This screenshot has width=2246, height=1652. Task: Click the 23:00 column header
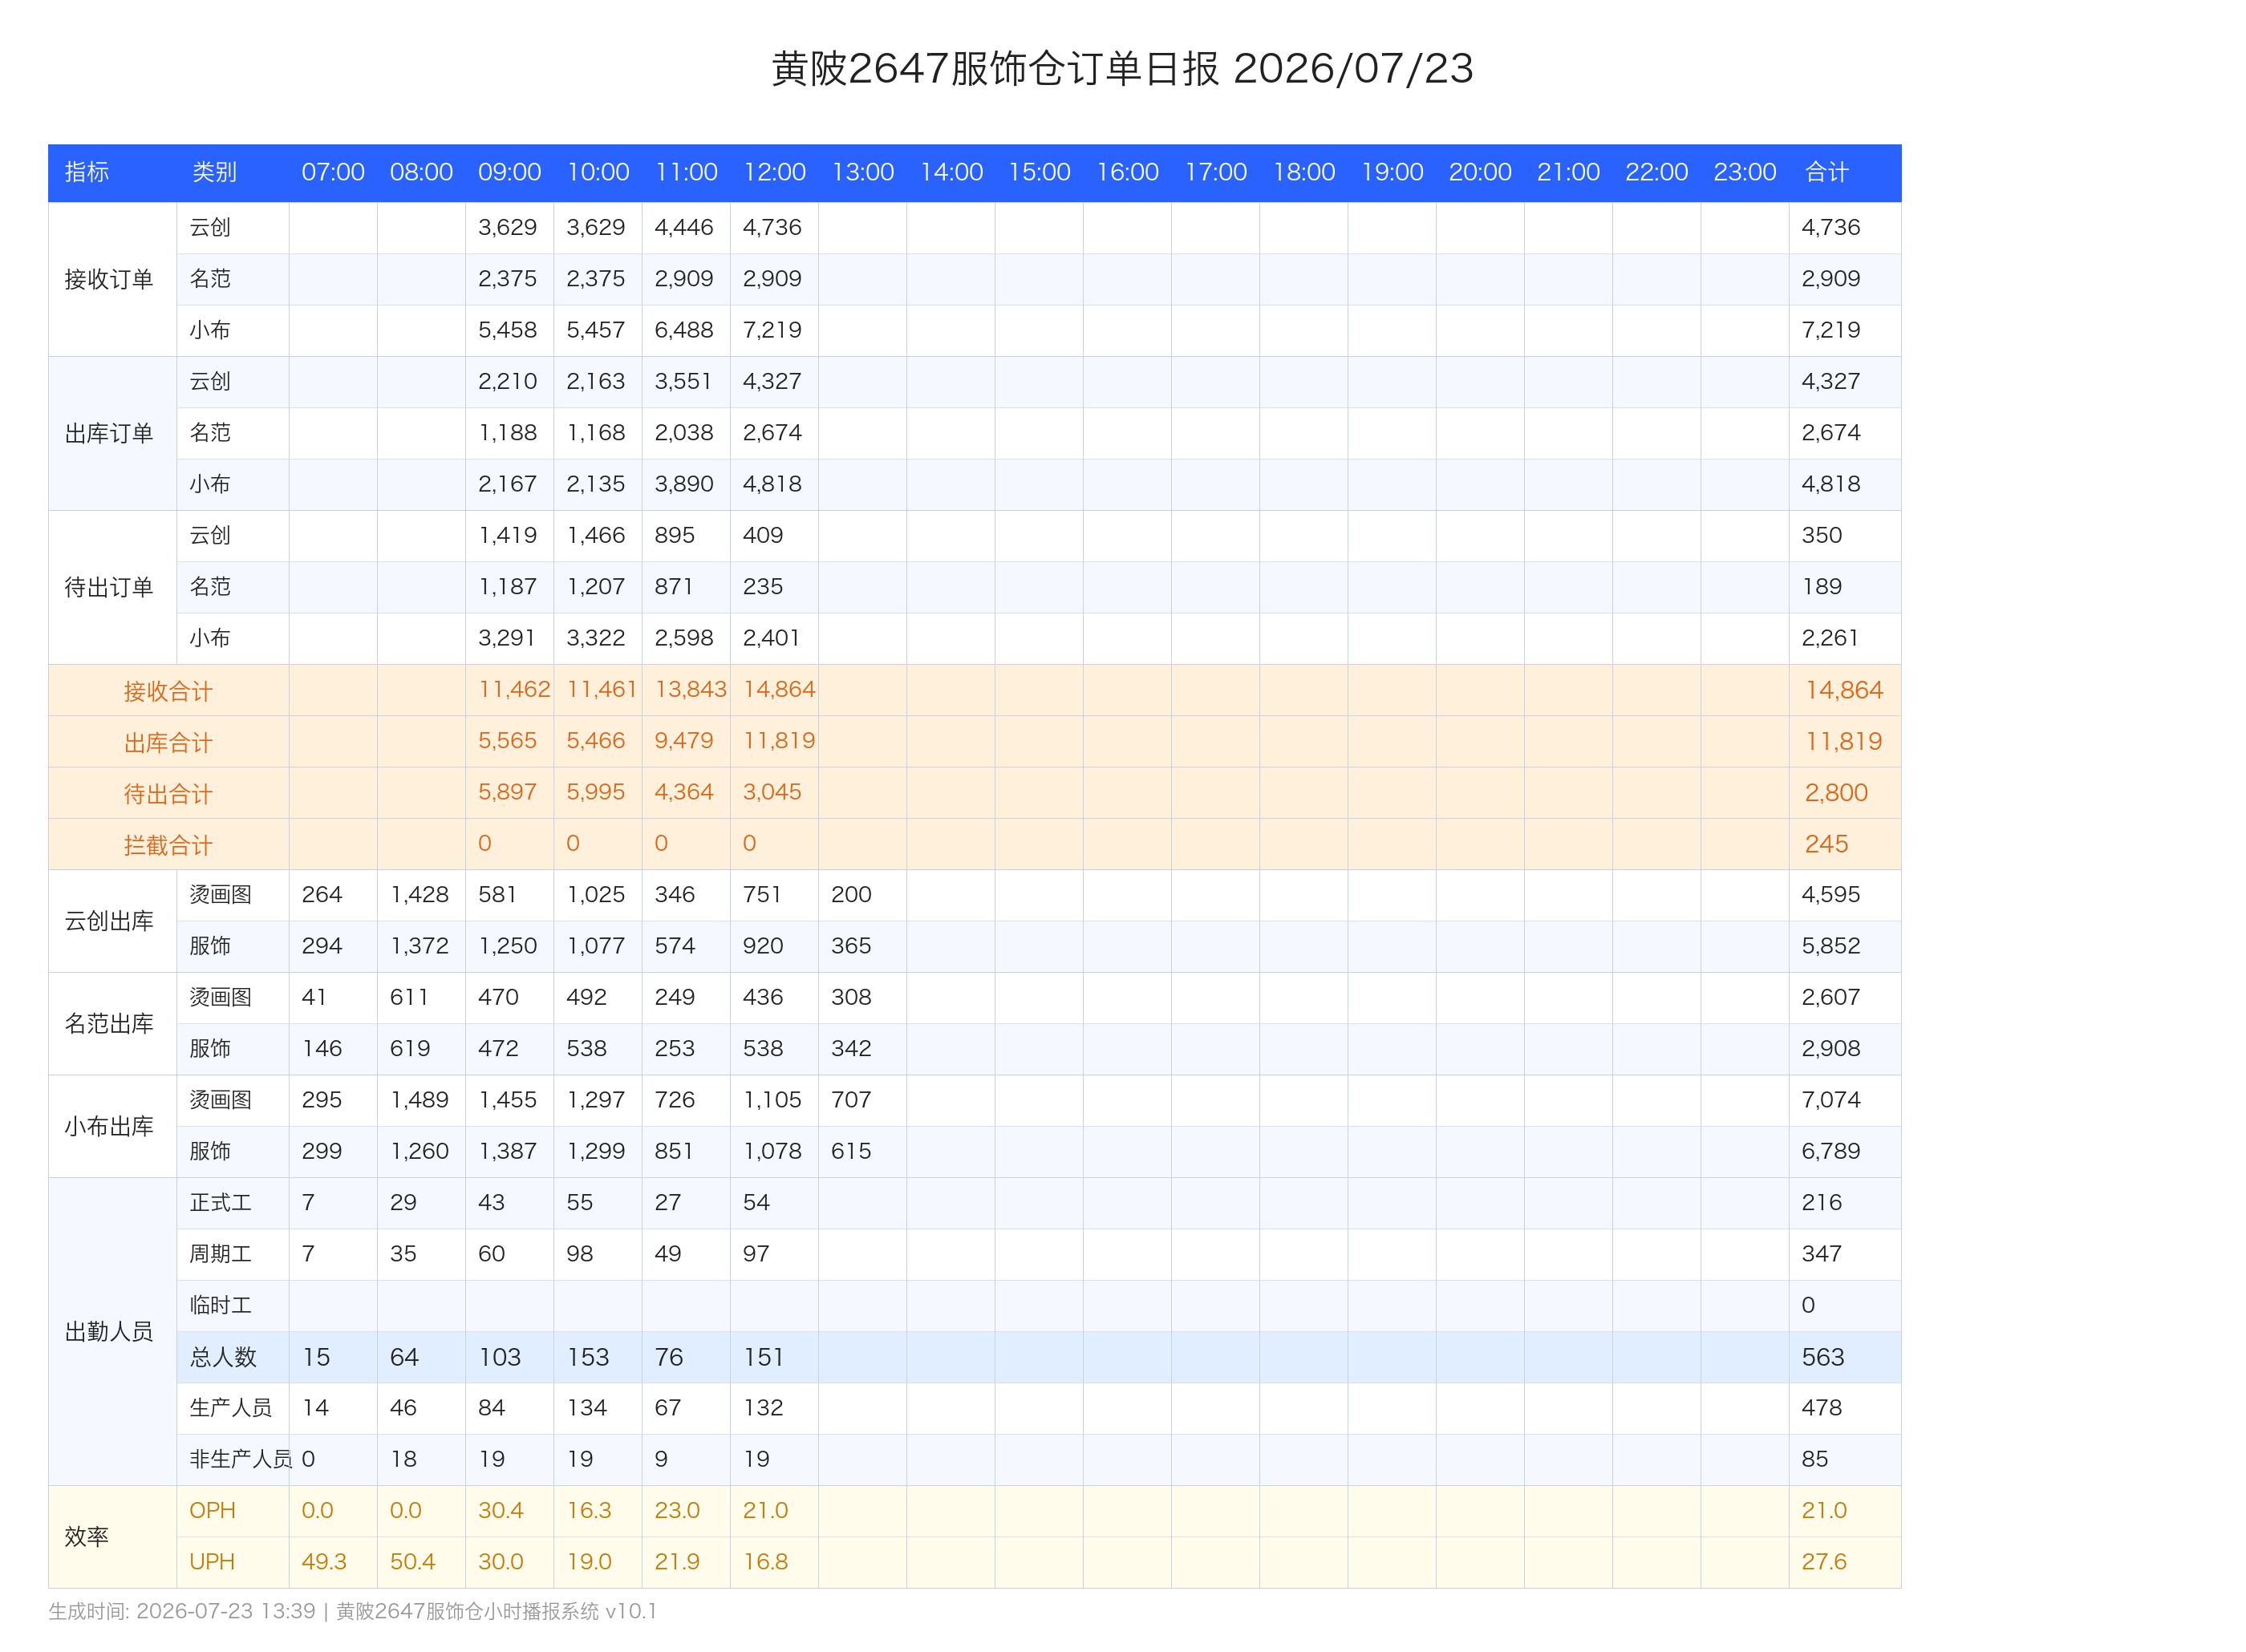click(x=1744, y=172)
